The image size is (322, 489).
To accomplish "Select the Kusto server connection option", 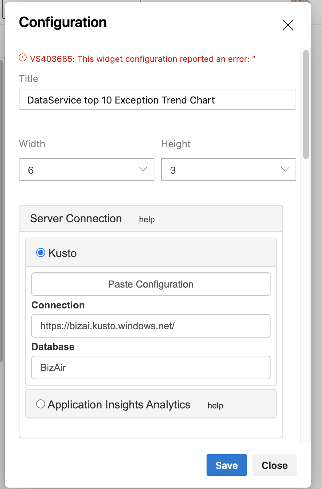I will tap(40, 253).
